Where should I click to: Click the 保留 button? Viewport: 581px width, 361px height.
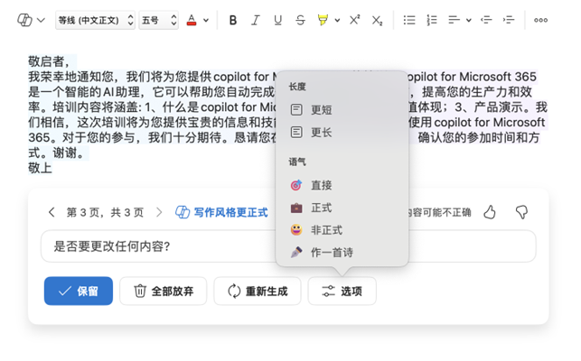(x=79, y=291)
